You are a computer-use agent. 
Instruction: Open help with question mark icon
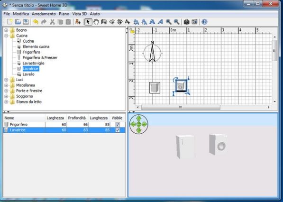pyautogui.click(x=204, y=22)
